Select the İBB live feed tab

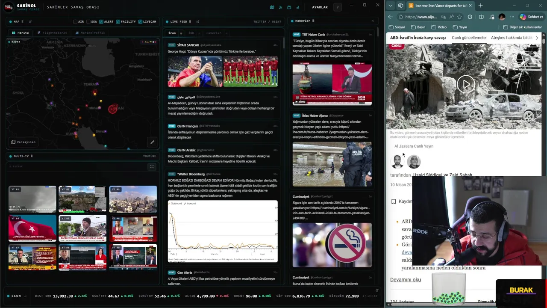(191, 33)
